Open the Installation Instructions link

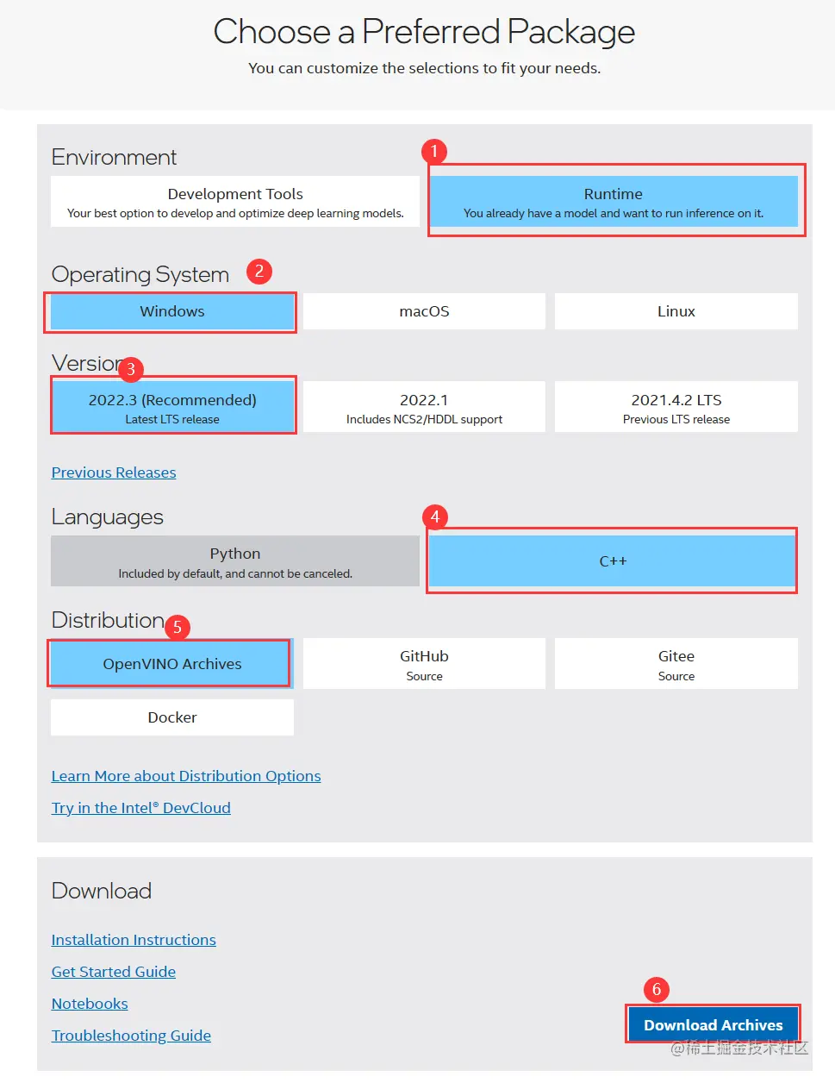pos(134,940)
